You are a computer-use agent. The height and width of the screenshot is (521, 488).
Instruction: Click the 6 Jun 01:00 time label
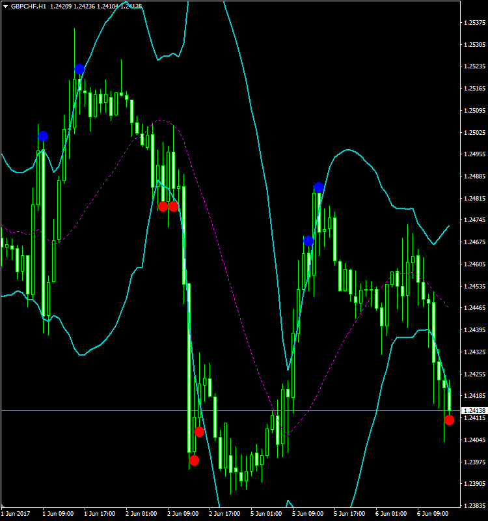pos(391,514)
